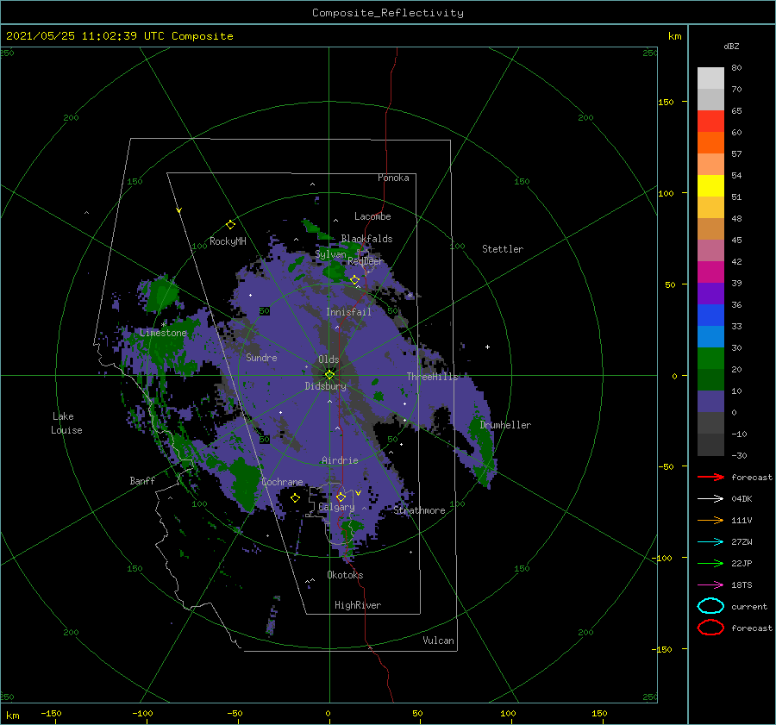Select the green 22JP arrow in the legend

(x=710, y=563)
